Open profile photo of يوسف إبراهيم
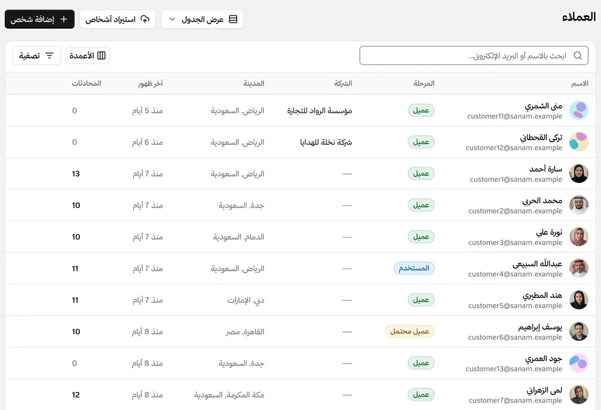Viewport: 601px width, 410px height. click(x=579, y=331)
